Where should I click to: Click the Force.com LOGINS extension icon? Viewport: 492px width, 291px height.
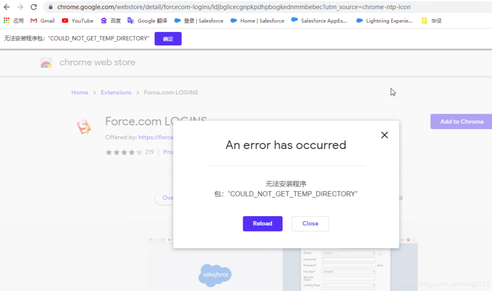(x=84, y=127)
